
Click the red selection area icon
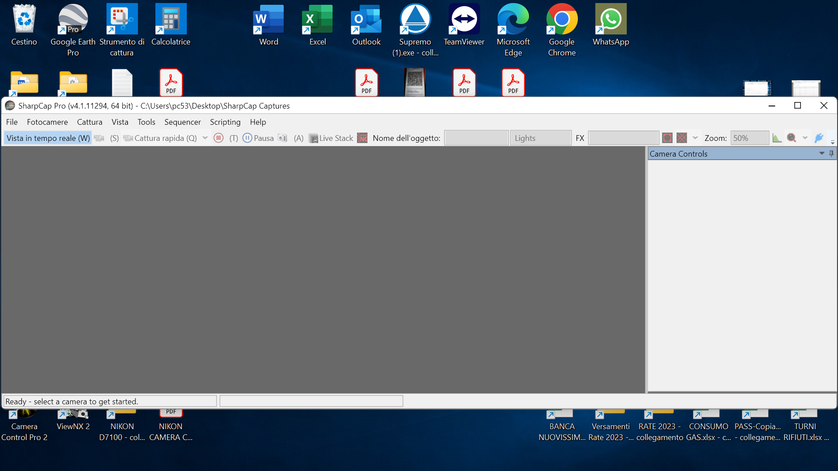pos(667,138)
